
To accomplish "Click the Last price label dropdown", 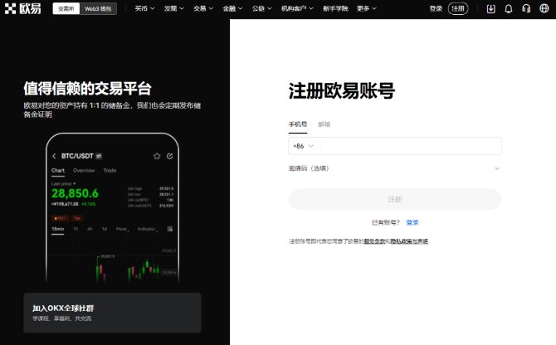I will (x=63, y=184).
